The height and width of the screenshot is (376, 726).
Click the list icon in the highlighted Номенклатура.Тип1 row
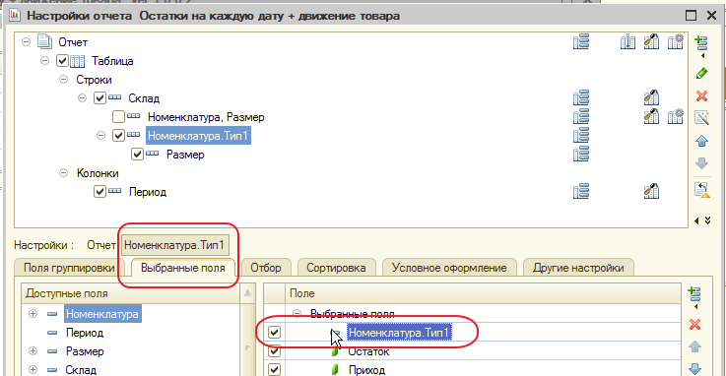581,136
